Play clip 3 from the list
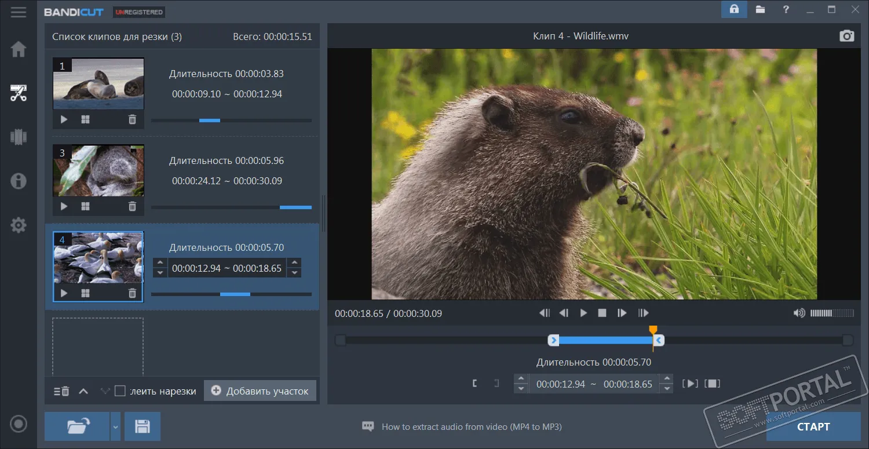 point(64,206)
